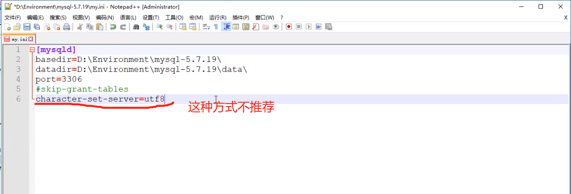This screenshot has width=571, height=194.
Task: Create a new file with the New toolbar icon
Action: click(7, 27)
